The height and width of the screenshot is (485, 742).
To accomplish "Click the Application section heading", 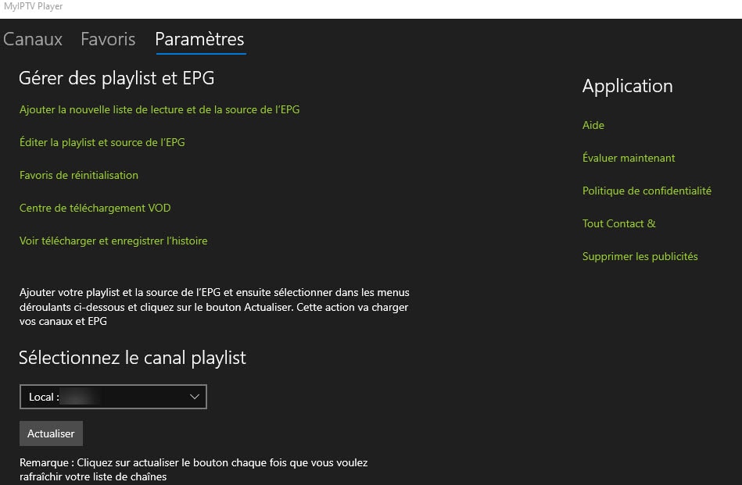I will pos(627,86).
